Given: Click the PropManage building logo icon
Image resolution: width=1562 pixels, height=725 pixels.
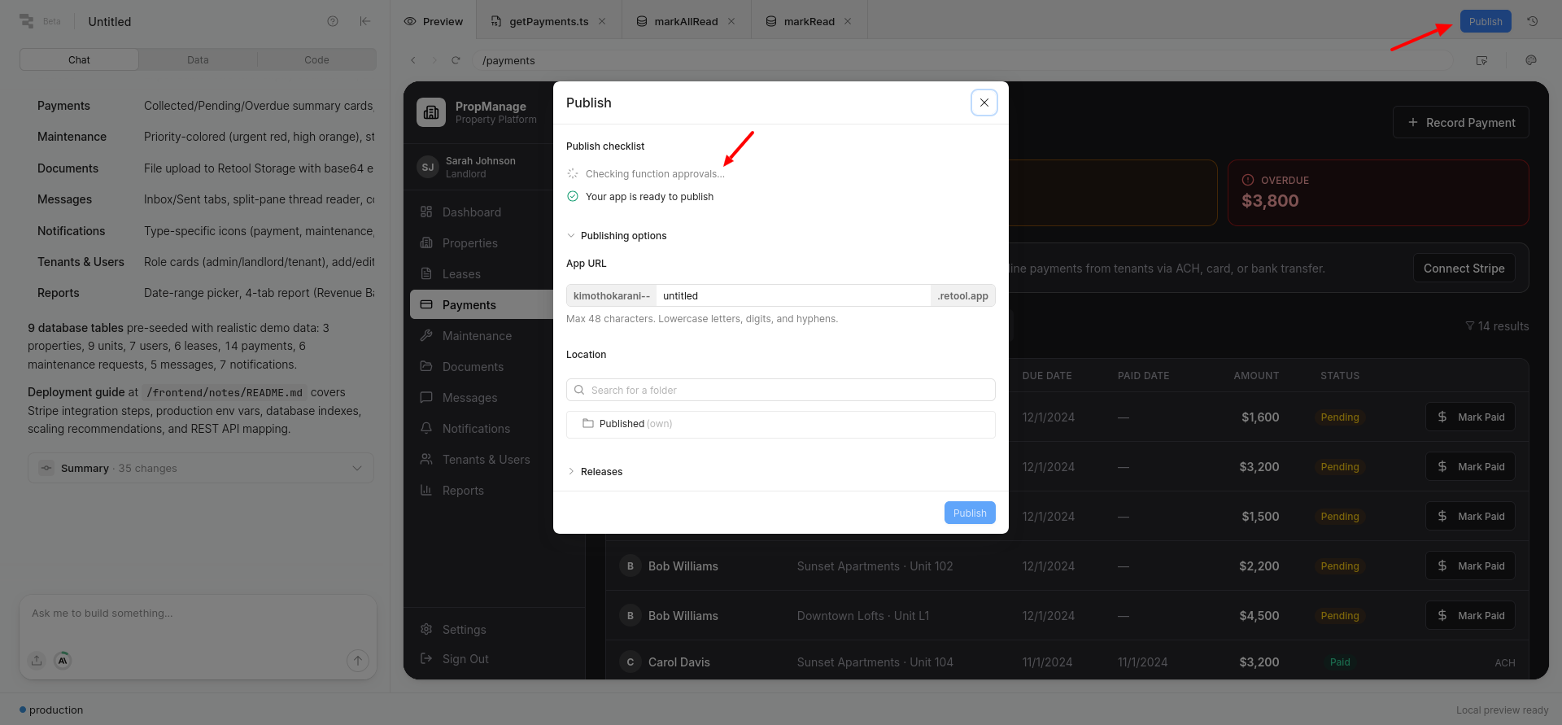Looking at the screenshot, I should [431, 112].
